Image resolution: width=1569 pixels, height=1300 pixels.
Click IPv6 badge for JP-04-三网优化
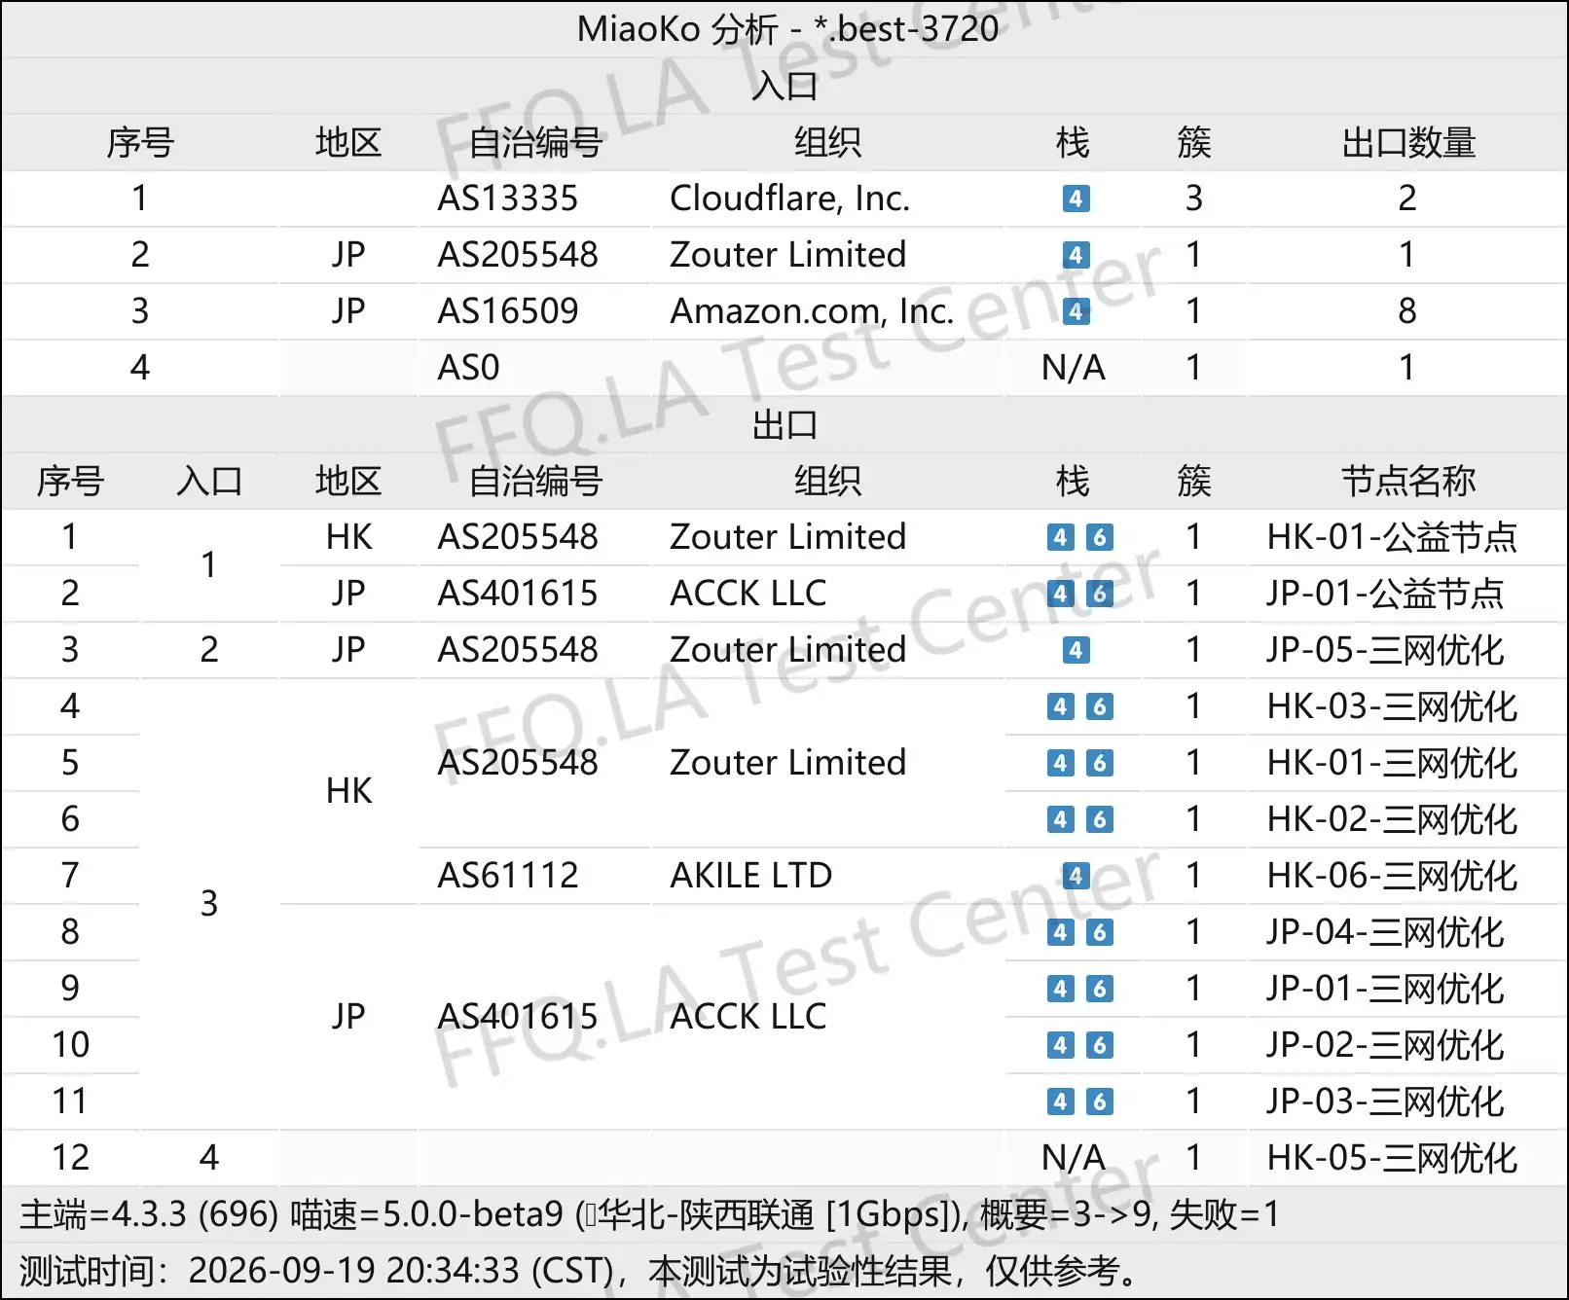tap(1099, 932)
